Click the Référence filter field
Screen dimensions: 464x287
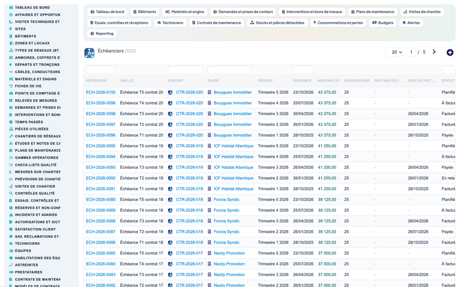101,70
